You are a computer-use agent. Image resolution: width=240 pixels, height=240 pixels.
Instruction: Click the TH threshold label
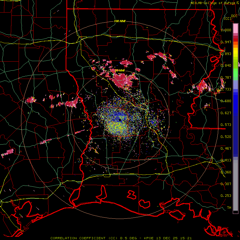pos(229,208)
